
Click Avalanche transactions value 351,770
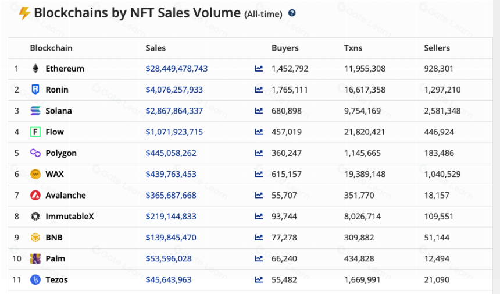coord(359,195)
